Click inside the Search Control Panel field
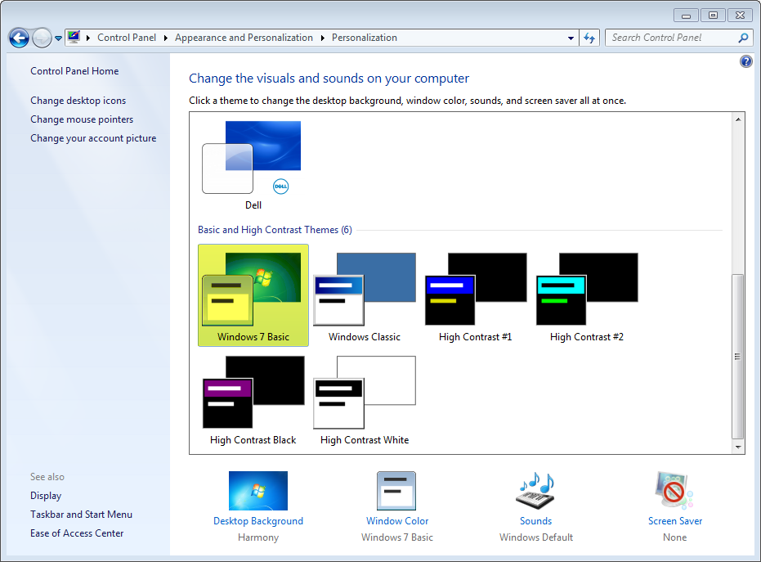The image size is (761, 562). coord(670,38)
